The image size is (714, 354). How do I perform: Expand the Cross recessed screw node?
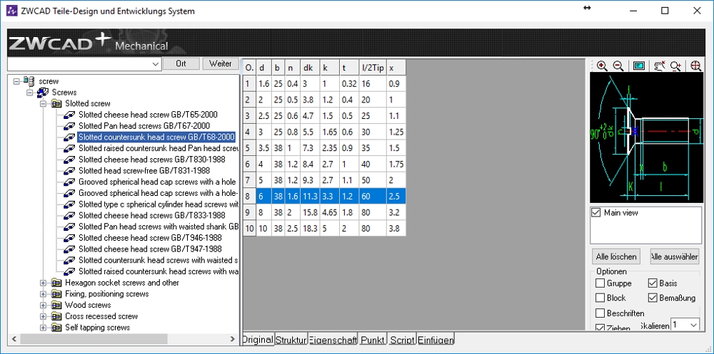(44, 316)
